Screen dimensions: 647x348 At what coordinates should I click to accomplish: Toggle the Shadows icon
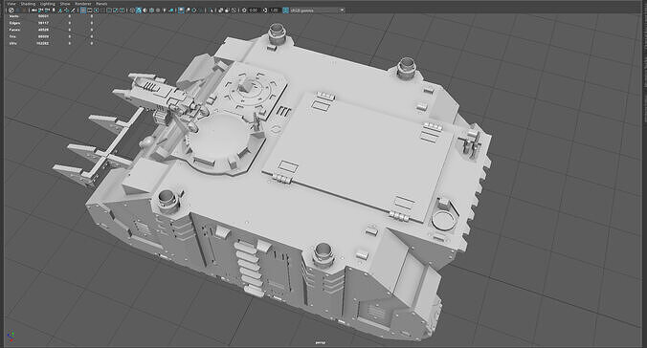(170, 11)
